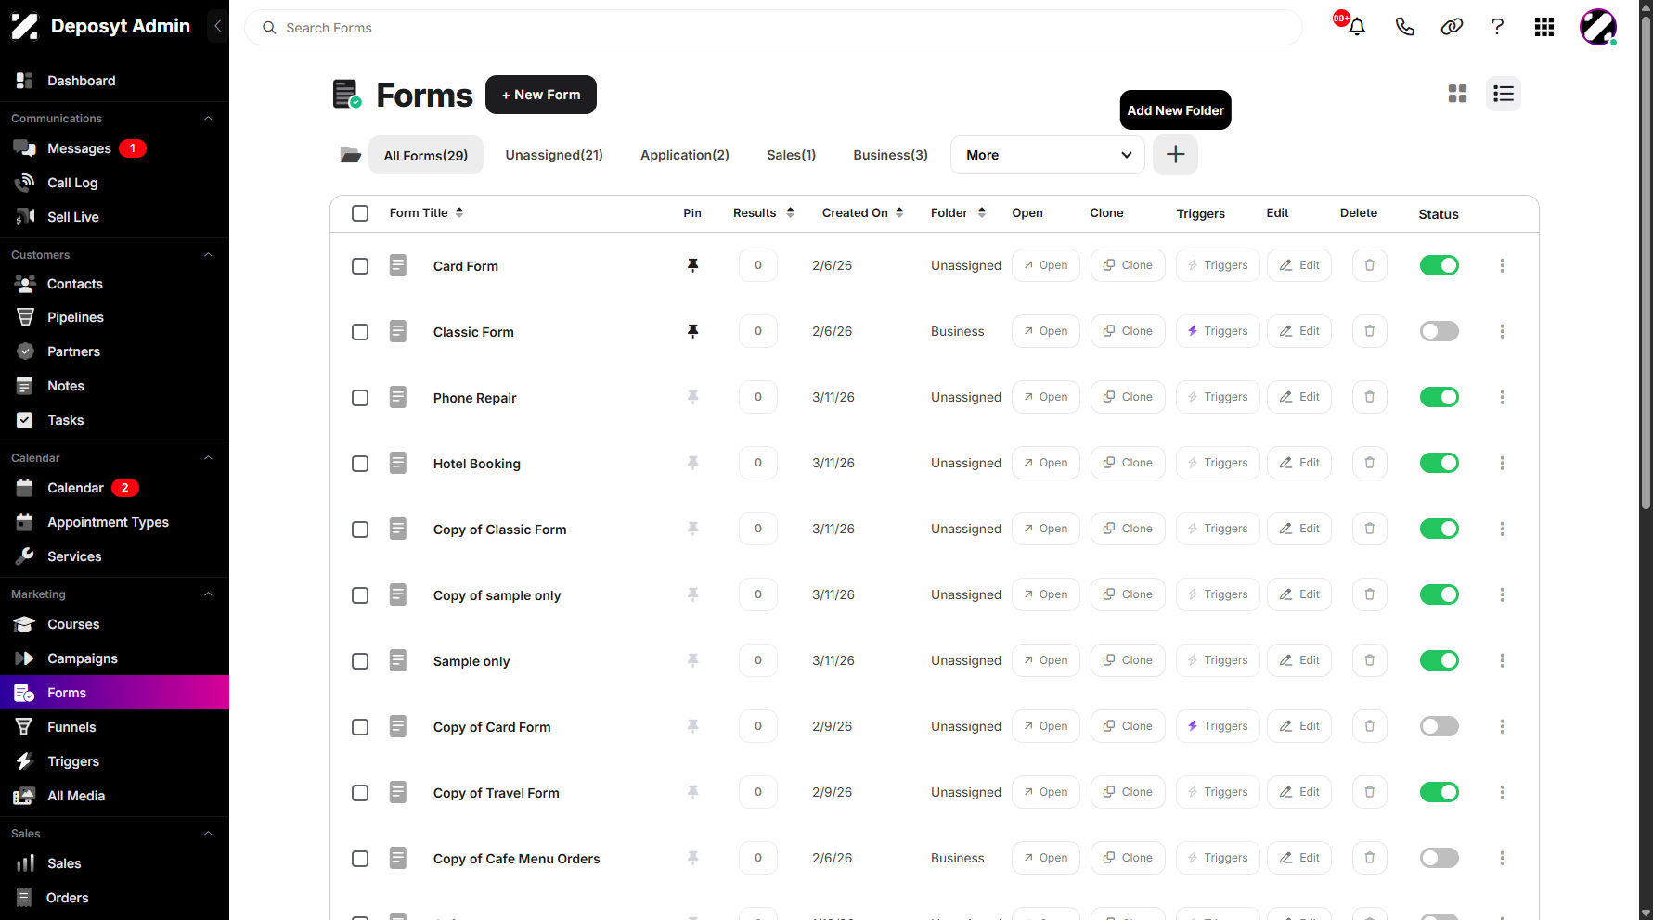Select the Application(2) folder tab
1653x920 pixels.
tap(685, 155)
